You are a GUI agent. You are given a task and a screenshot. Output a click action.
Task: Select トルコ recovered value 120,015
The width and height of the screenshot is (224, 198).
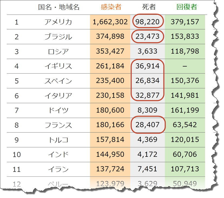[x=185, y=140]
